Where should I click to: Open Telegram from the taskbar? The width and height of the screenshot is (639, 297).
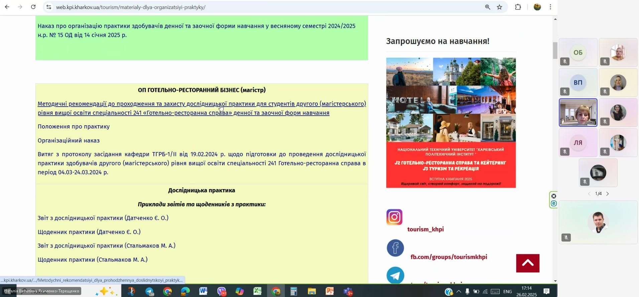pos(149,292)
